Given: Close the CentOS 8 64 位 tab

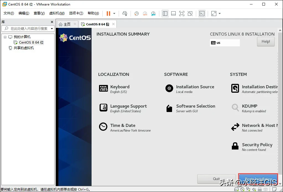Looking at the screenshot, I should coord(113,24).
